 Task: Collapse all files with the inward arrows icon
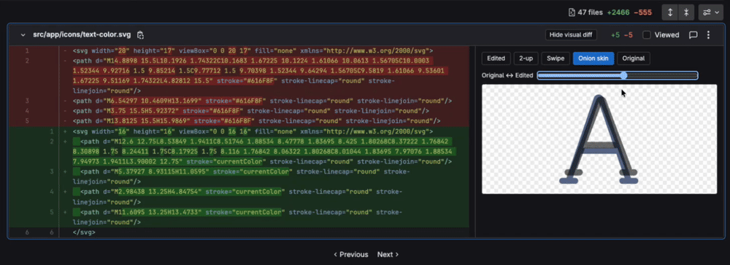686,12
